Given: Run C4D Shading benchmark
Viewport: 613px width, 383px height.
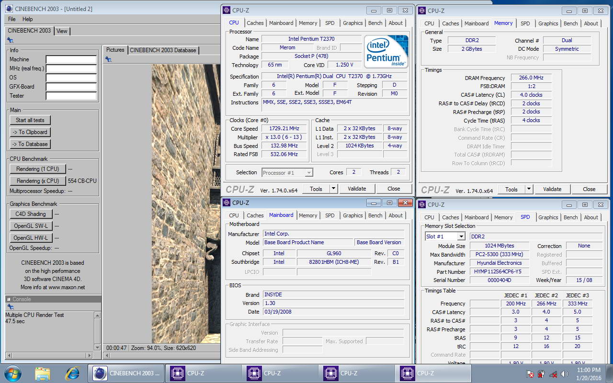Looking at the screenshot, I should coord(31,214).
